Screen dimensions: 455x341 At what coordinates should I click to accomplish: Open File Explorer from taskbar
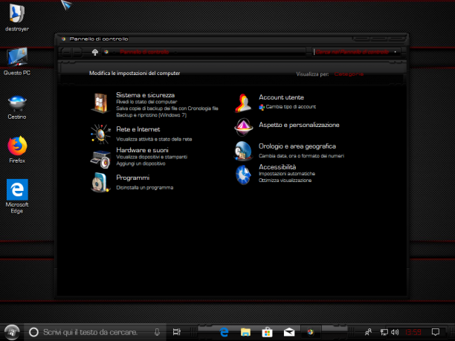click(x=245, y=332)
